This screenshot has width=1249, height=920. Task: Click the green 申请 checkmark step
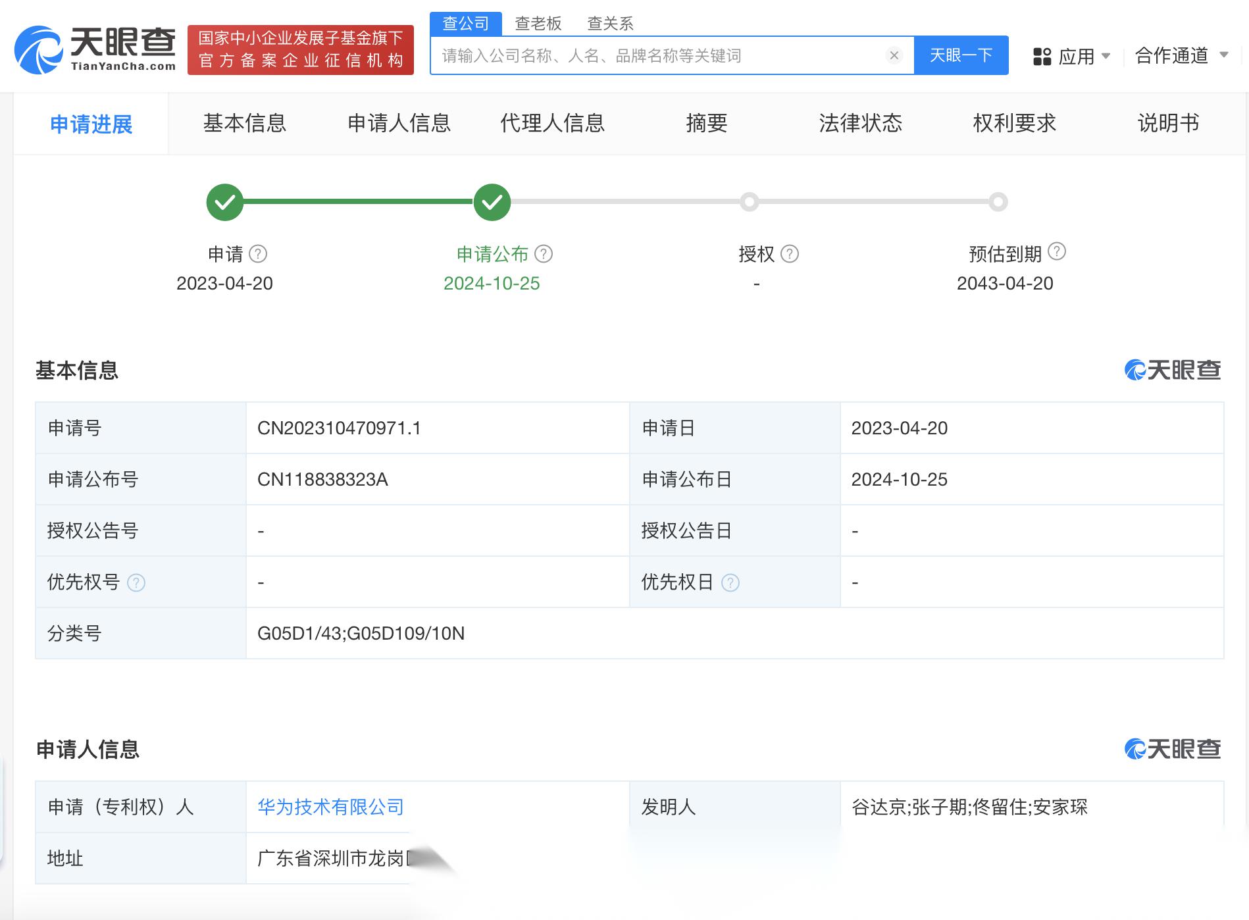225,202
